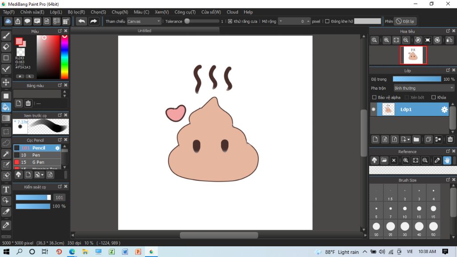Create a new layer in Lớp panel
This screenshot has height=257, width=457.
point(375,140)
